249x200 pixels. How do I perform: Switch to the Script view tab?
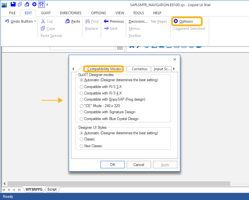(52, 190)
